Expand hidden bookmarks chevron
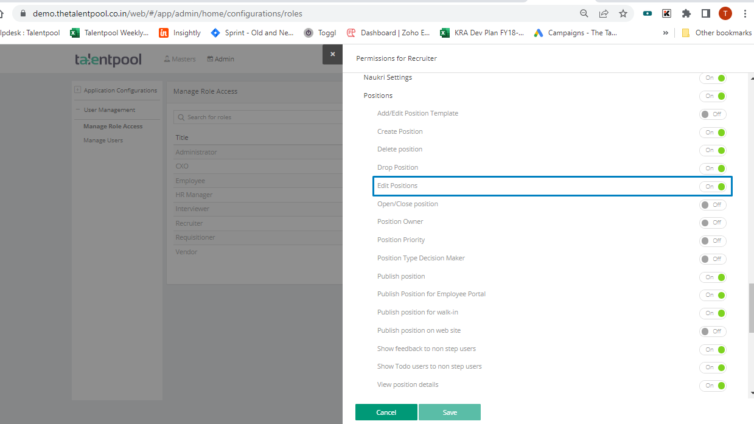Screen dimensions: 754x424 (x=665, y=33)
